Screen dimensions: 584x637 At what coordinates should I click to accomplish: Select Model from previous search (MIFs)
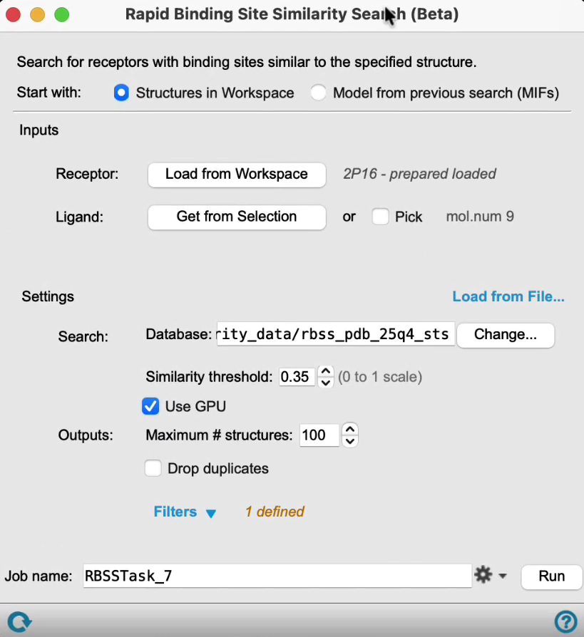[318, 93]
